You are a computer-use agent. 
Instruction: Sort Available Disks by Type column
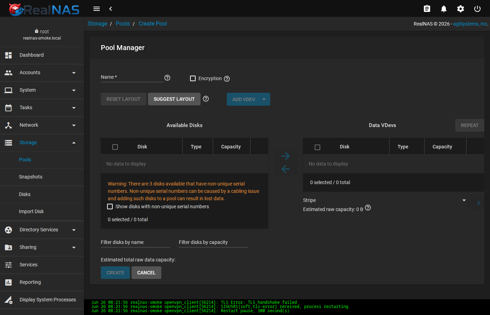coord(196,147)
